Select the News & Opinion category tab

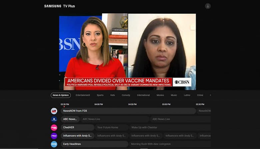point(61,95)
